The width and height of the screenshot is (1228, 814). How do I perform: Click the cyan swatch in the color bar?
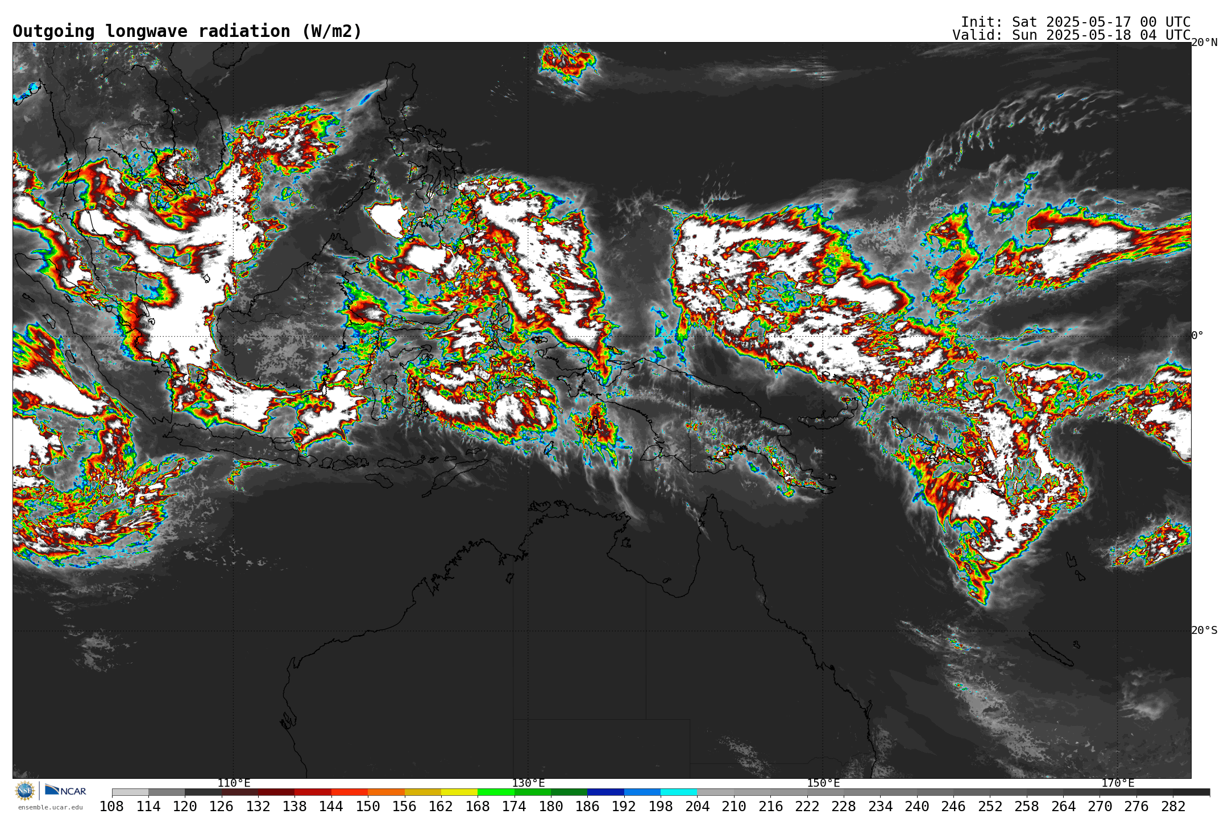(x=679, y=792)
